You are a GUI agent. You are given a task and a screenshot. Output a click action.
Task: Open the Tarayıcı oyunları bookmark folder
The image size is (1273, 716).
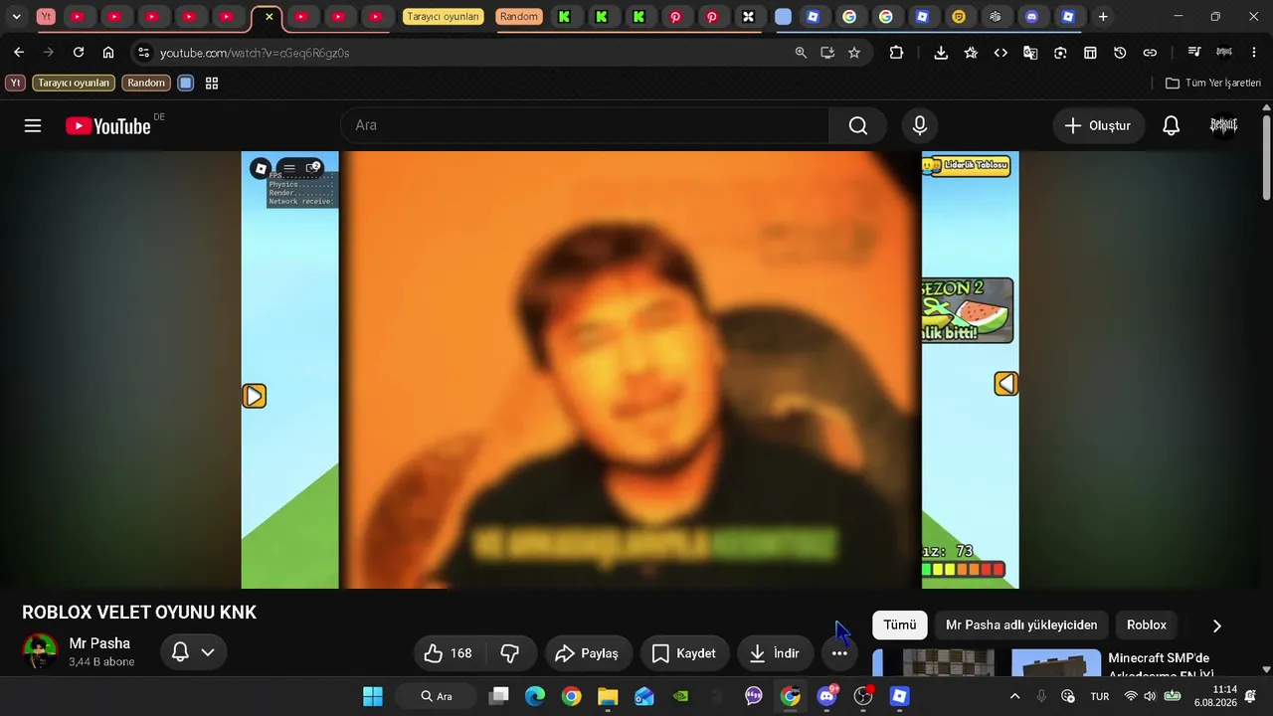[74, 84]
